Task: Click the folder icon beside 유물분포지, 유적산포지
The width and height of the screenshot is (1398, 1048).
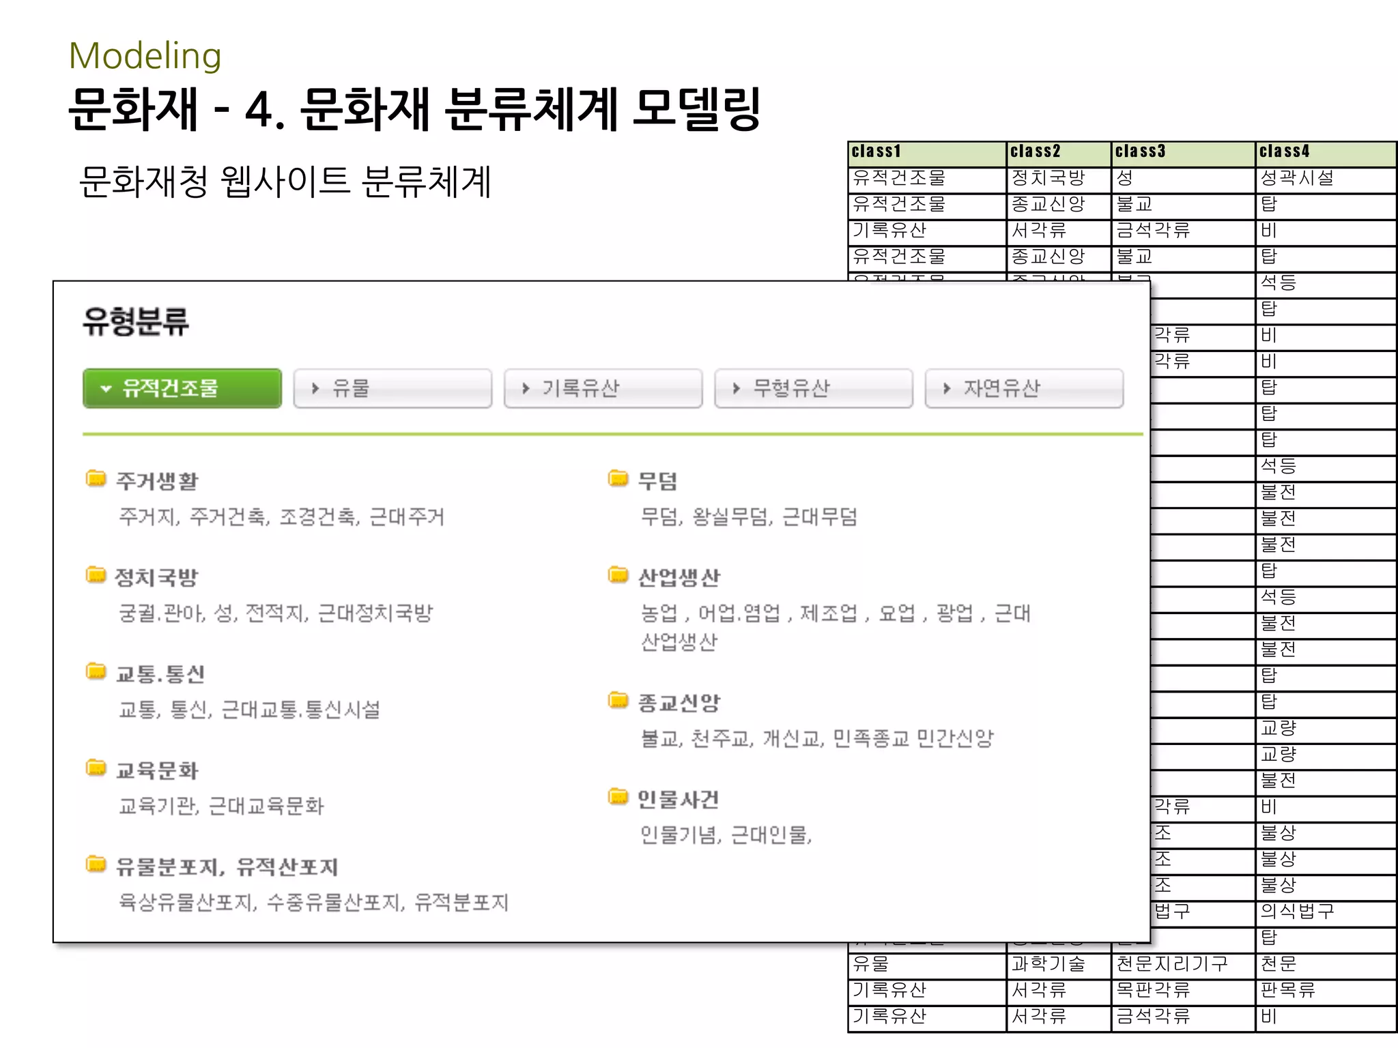Action: [x=96, y=864]
